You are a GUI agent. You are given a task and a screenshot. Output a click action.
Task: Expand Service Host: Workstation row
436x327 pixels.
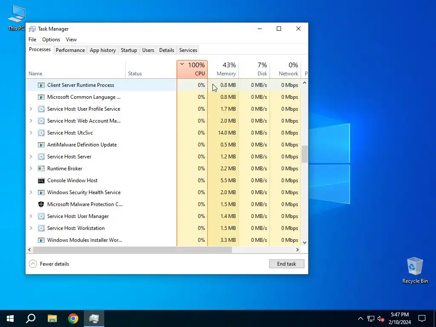(x=31, y=228)
